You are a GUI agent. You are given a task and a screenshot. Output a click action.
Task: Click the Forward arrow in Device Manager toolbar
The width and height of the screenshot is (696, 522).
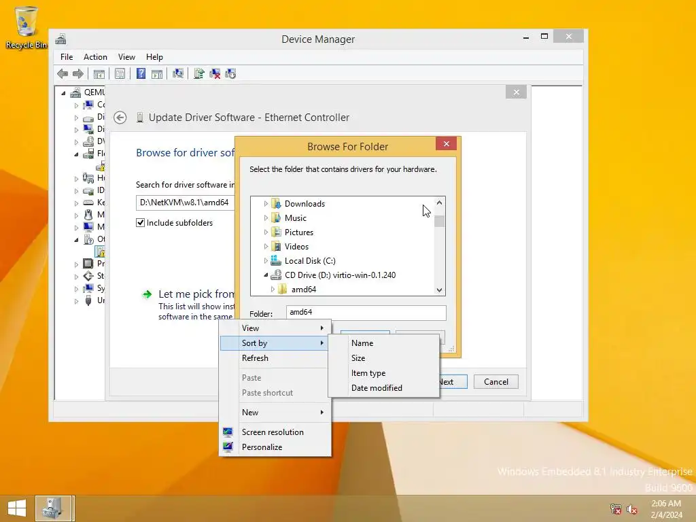coord(78,73)
